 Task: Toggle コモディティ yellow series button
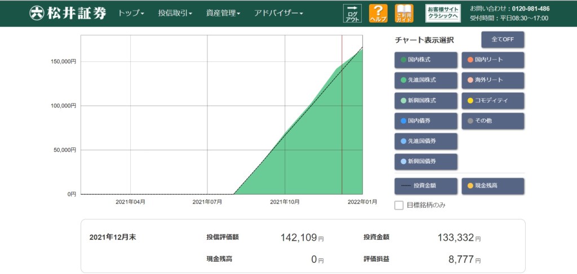tap(492, 100)
